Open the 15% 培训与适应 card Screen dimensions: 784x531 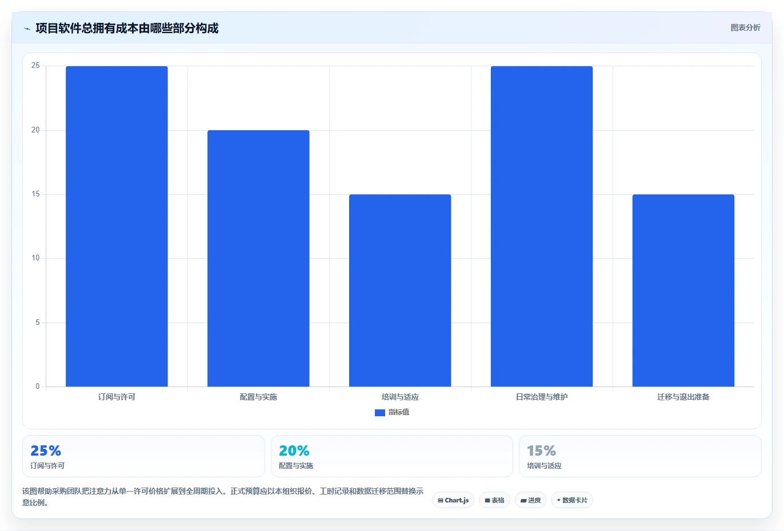coord(640,456)
